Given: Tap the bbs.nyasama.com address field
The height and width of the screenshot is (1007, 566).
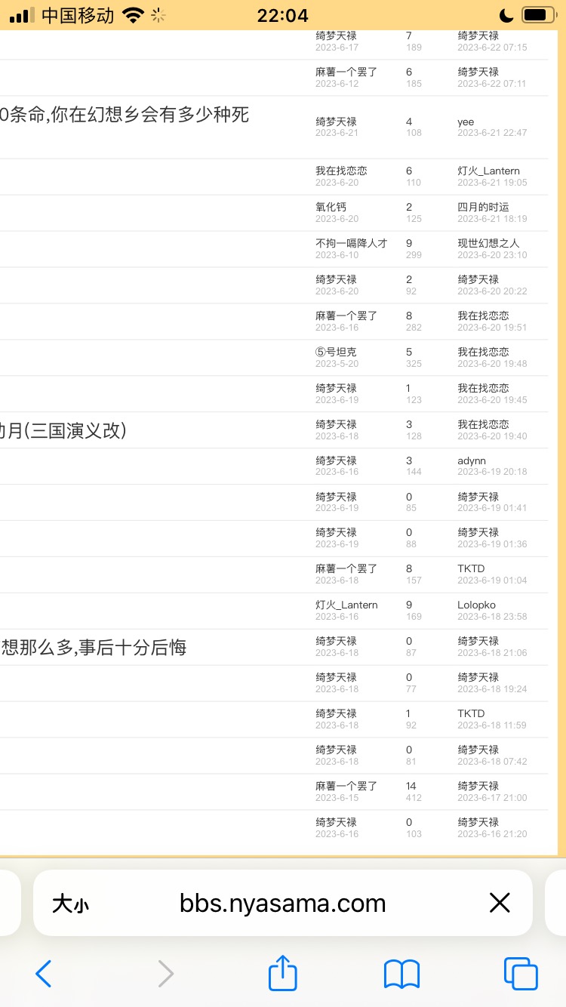Looking at the screenshot, I should pyautogui.click(x=282, y=904).
